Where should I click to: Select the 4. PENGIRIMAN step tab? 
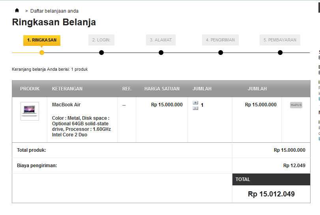click(220, 40)
